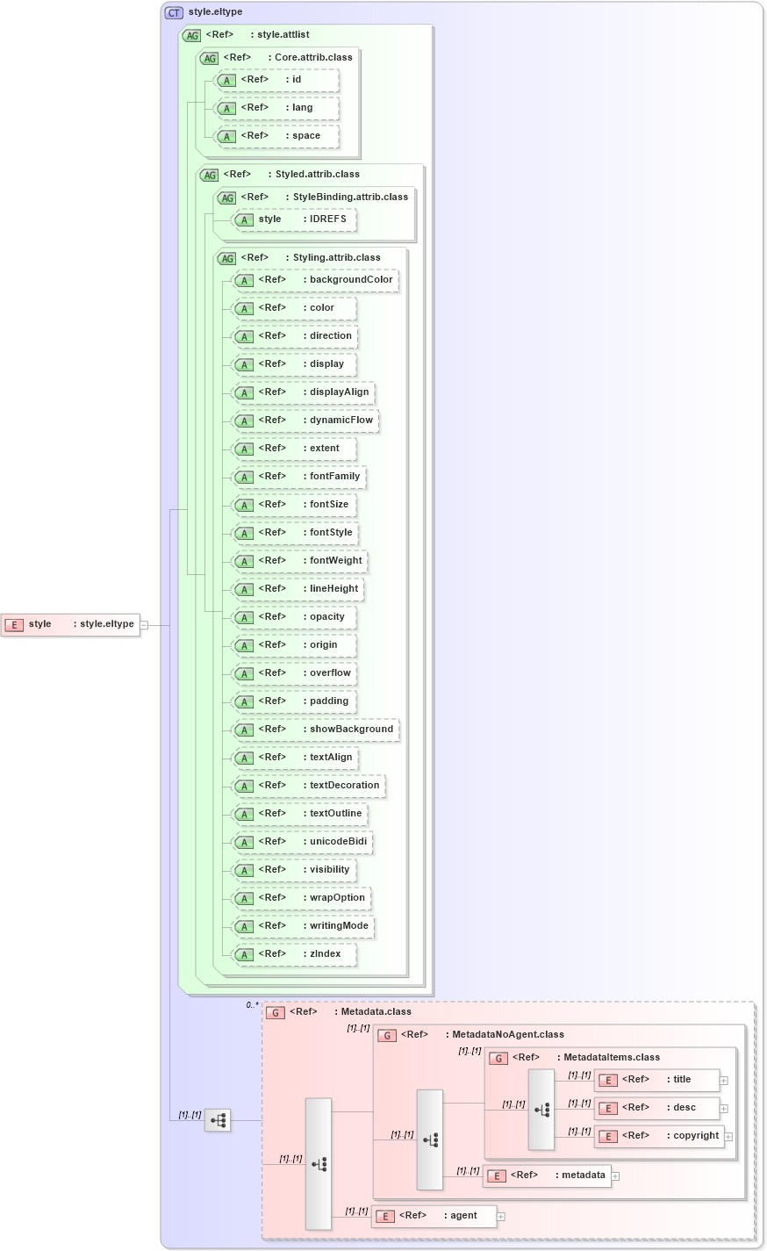Click the AG icon of StyleBinding.attrib.class

point(226,198)
